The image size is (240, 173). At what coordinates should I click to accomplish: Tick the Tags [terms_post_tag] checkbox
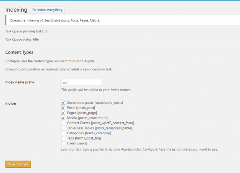[x=63, y=138]
